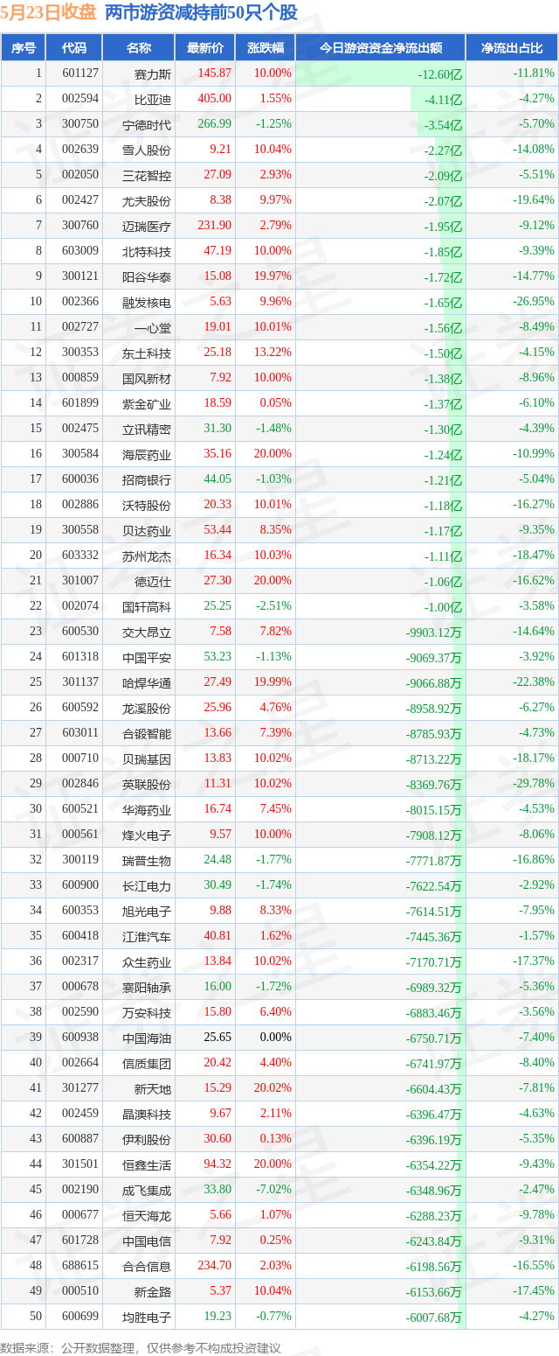Screen dimensions: 559x1356
Task: Click the 最新价 column header
Action: [205, 48]
